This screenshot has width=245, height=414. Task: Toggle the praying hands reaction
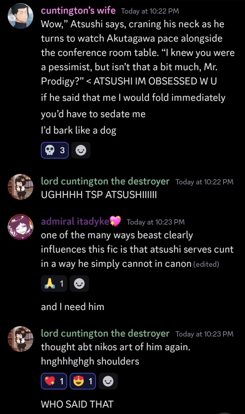[54, 284]
